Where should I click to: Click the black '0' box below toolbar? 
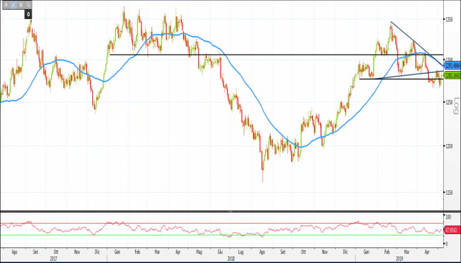pos(29,13)
